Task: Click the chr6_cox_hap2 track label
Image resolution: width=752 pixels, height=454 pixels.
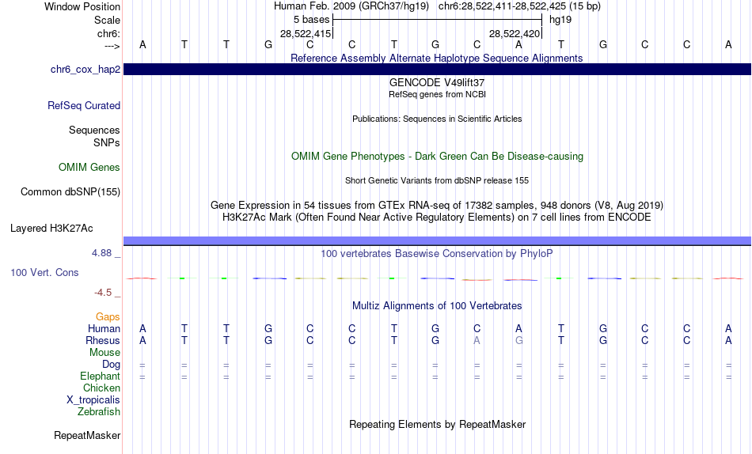Action: [85, 70]
